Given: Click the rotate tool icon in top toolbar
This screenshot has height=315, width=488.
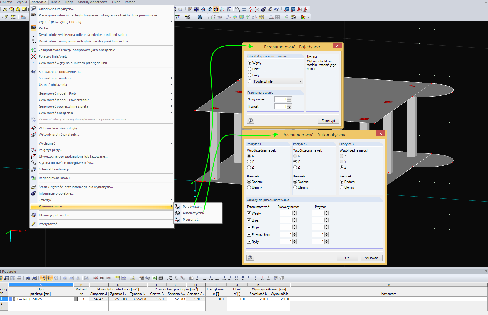Looking at the screenshot, I should point(244,9).
